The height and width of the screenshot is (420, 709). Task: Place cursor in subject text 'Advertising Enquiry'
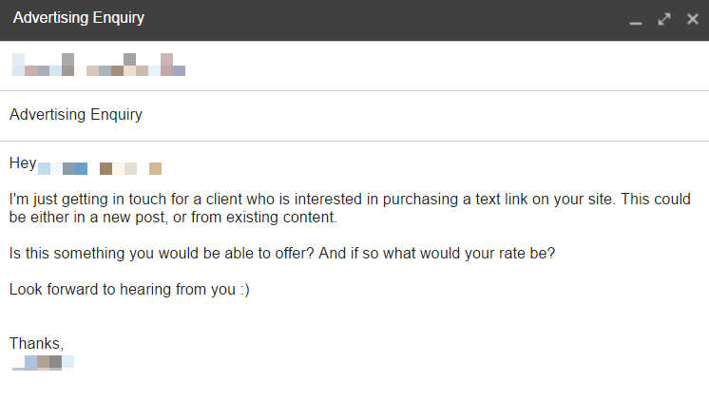tap(76, 114)
